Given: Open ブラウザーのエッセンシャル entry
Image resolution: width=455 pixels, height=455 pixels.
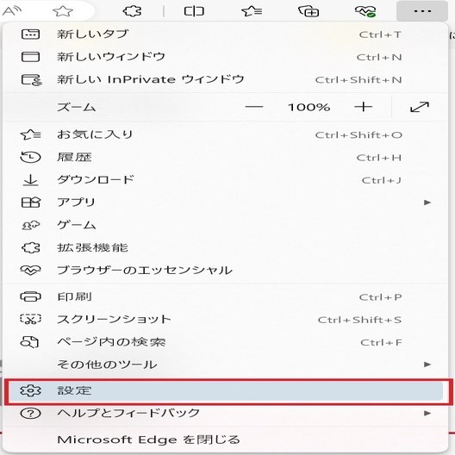Looking at the screenshot, I should pyautogui.click(x=225, y=271).
